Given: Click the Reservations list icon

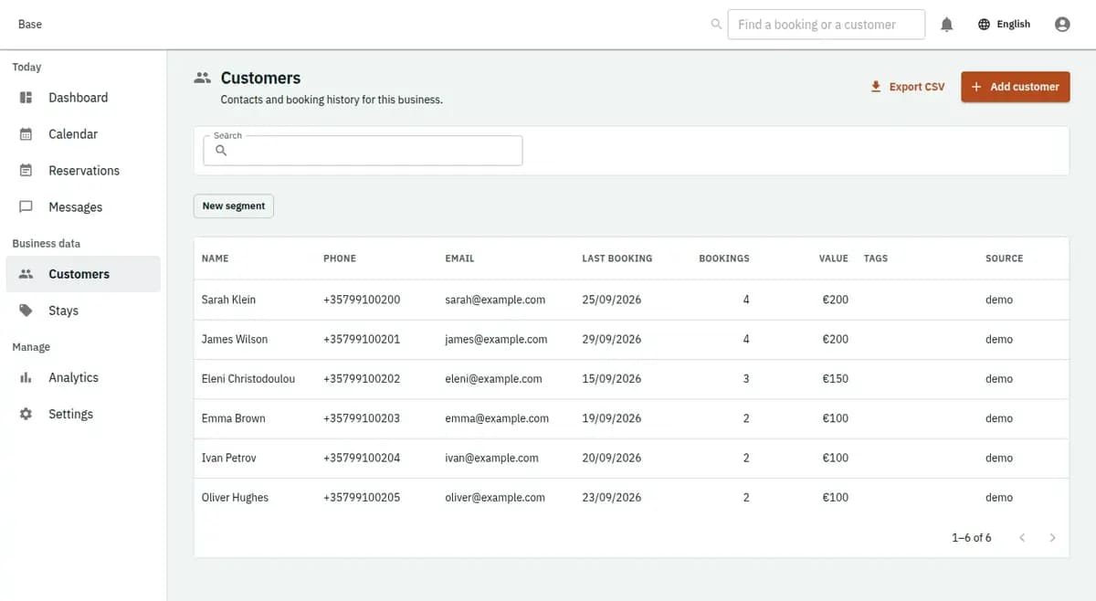Looking at the screenshot, I should [26, 171].
